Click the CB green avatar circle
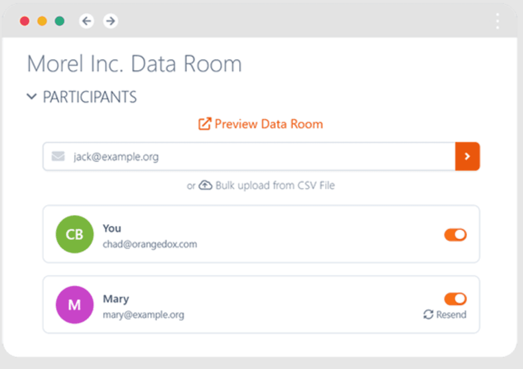 [74, 234]
